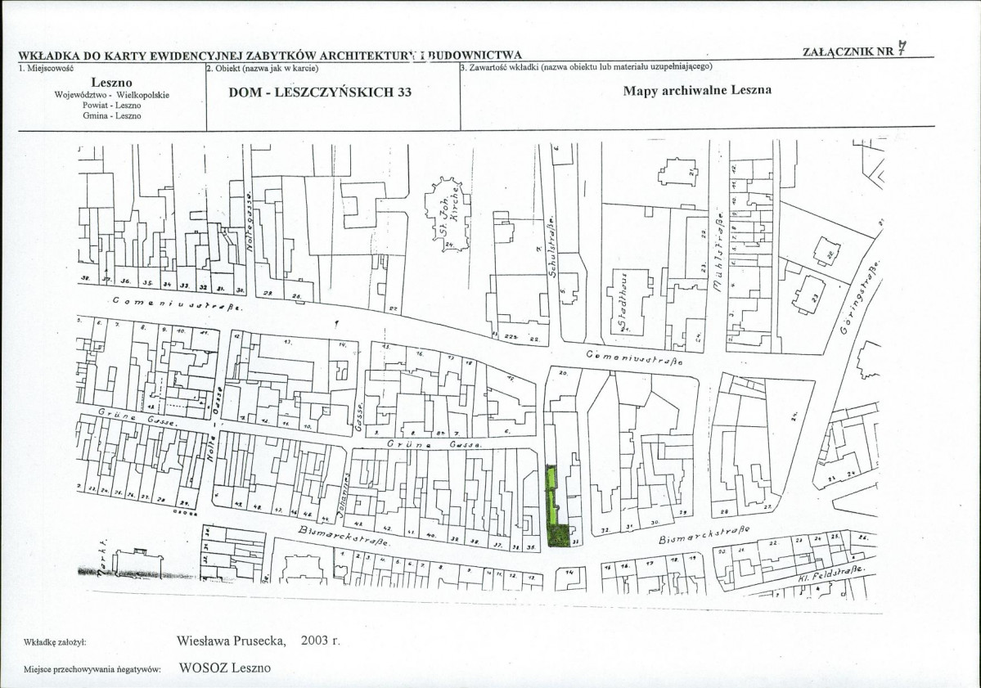The width and height of the screenshot is (981, 688).
Task: Click the "Schulstraße" street label
Action: click(551, 246)
